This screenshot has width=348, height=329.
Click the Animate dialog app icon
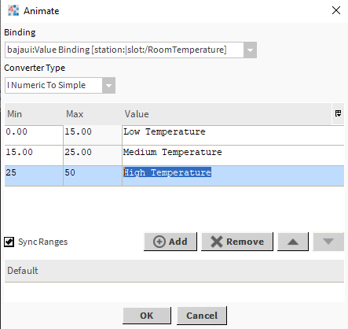pyautogui.click(x=13, y=10)
